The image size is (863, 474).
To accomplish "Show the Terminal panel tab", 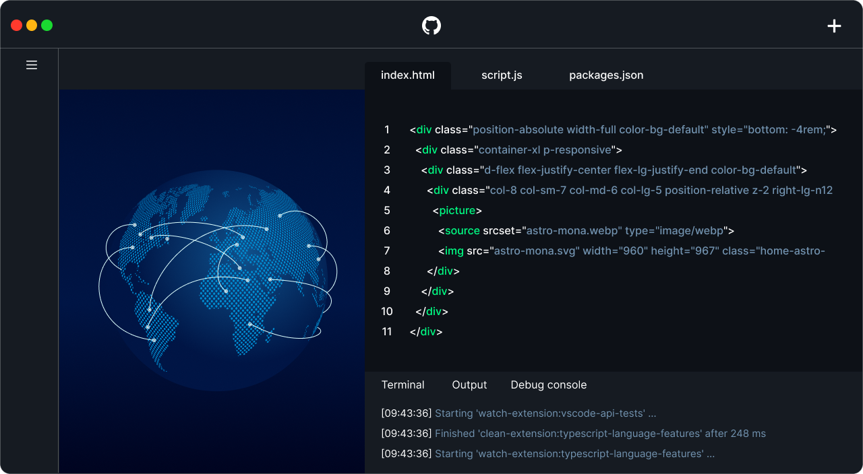I will click(x=403, y=385).
